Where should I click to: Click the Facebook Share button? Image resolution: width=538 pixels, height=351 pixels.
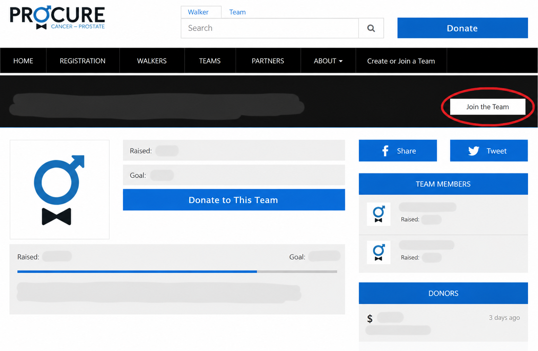click(x=398, y=151)
